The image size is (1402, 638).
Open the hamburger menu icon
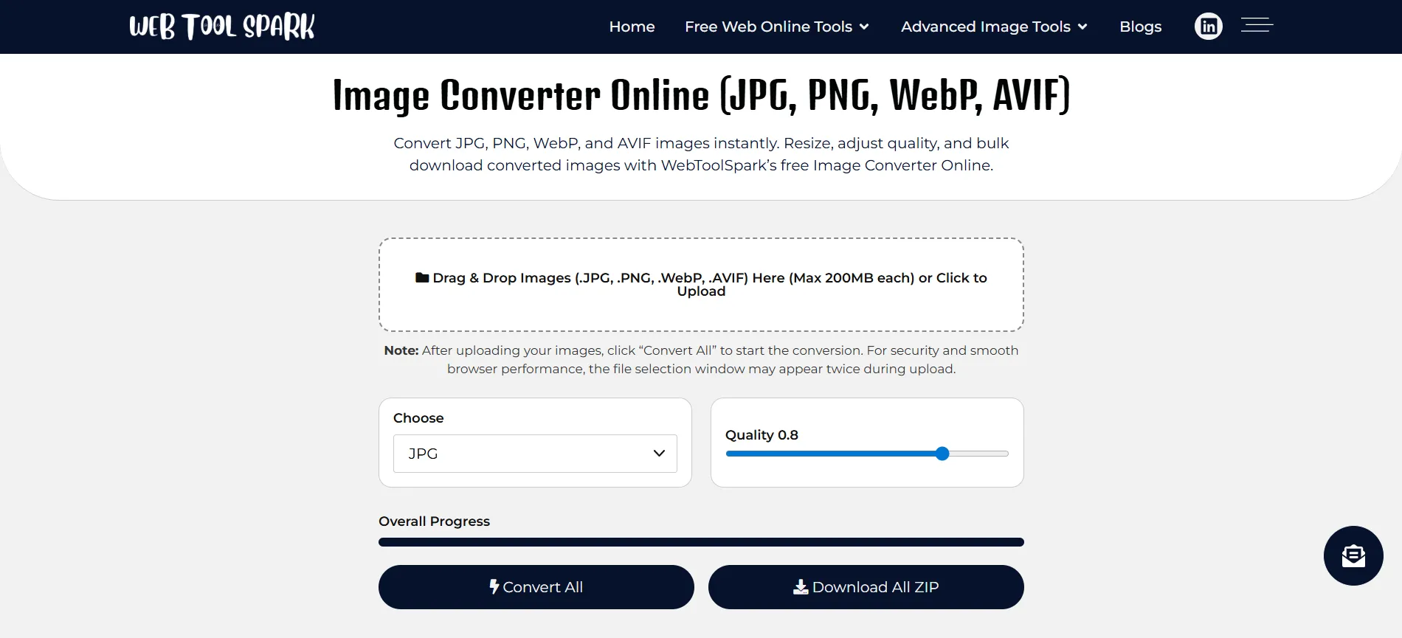(1257, 26)
